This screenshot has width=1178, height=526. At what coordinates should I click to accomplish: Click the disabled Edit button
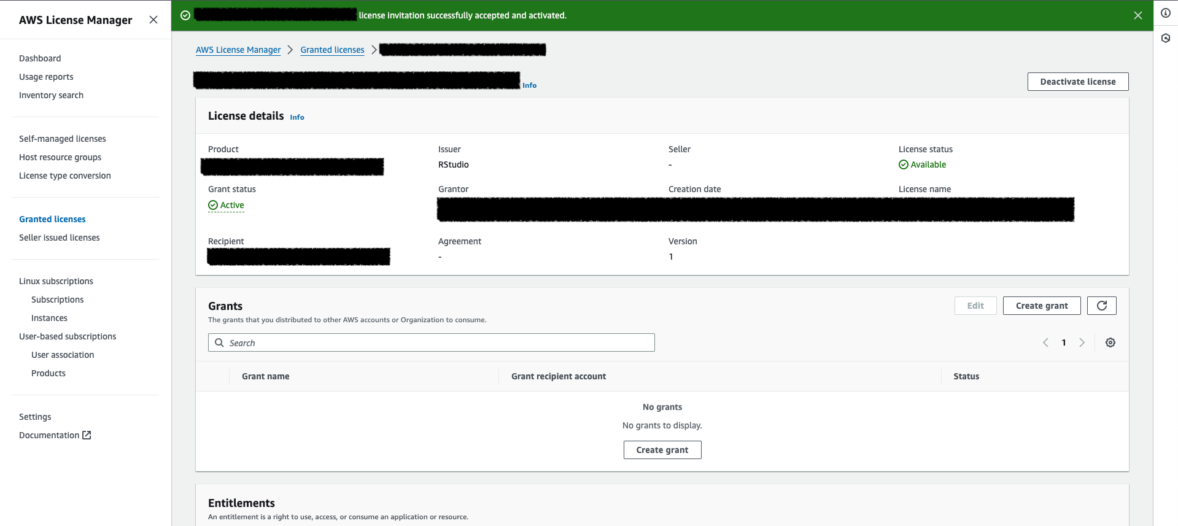pyautogui.click(x=975, y=306)
